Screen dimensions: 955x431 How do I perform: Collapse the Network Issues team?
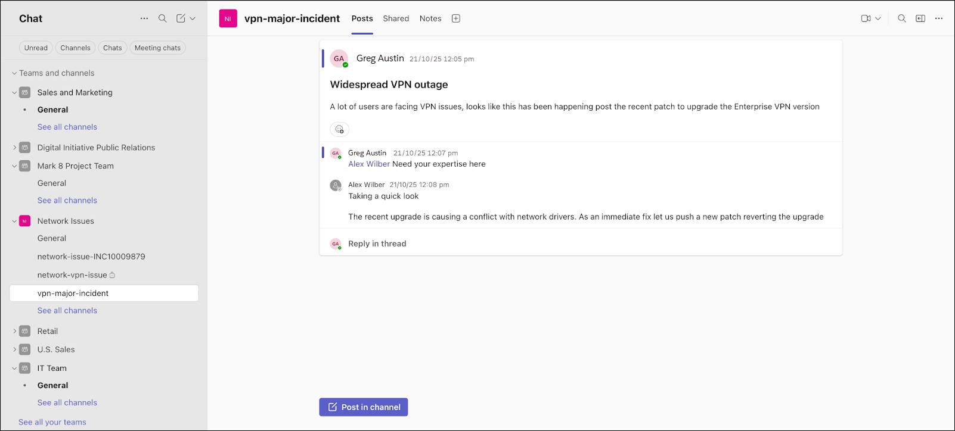[x=14, y=221]
